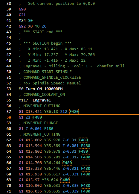Select the M84 S0 line

click(26, 21)
